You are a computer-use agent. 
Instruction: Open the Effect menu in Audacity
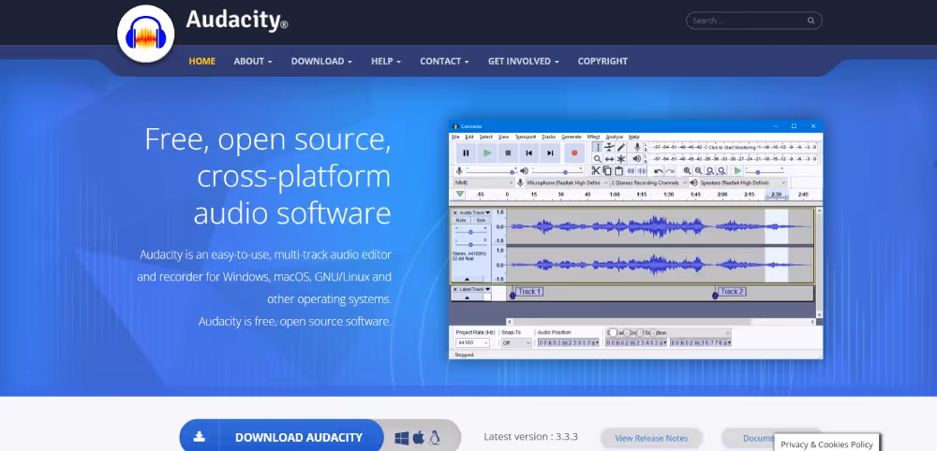pyautogui.click(x=593, y=138)
